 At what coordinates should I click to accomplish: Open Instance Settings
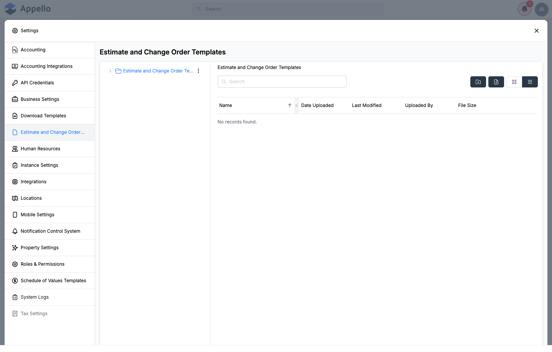coord(50,165)
